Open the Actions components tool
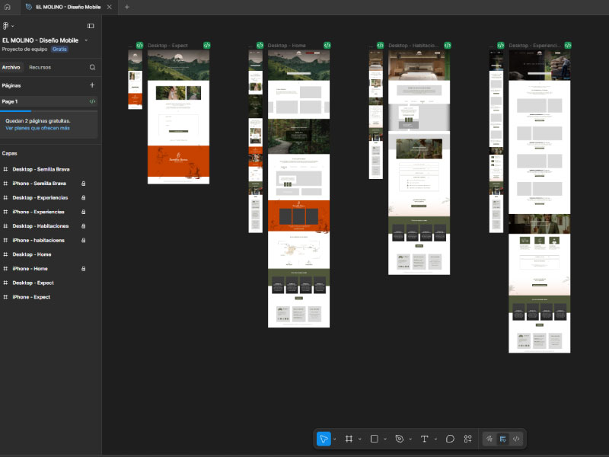 pyautogui.click(x=467, y=439)
